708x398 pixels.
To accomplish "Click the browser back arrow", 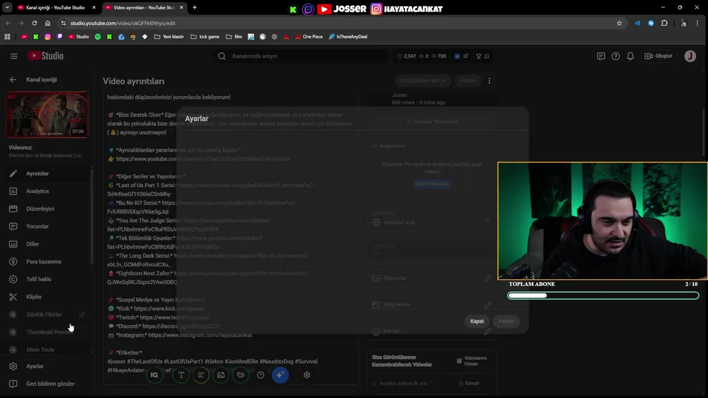I will click(x=8, y=23).
